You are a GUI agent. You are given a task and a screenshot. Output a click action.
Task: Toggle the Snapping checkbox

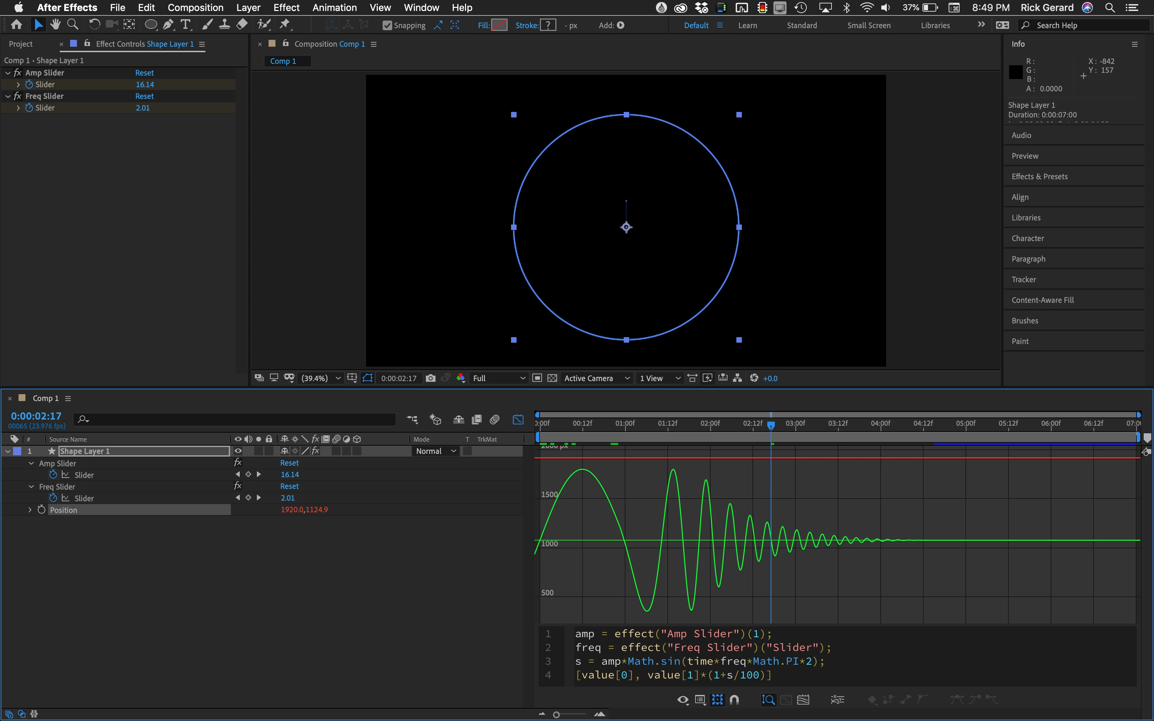tap(387, 25)
